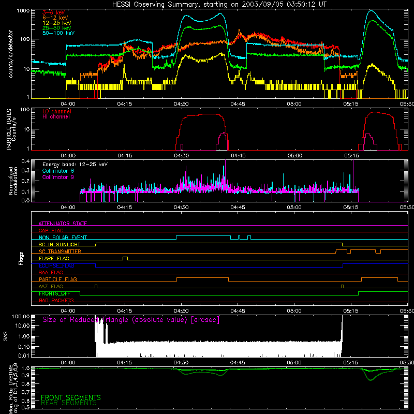414x414 pixels.
Task: Click the olive A4Z_FLAG label
Action: [51, 286]
